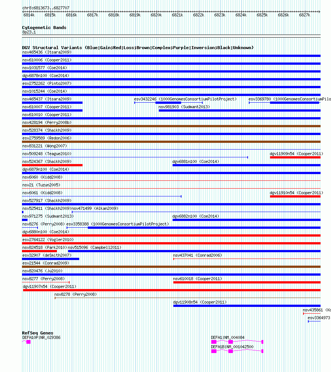
Task: Click the Cytogenetic Bands track title
Action: pyautogui.click(x=44, y=28)
